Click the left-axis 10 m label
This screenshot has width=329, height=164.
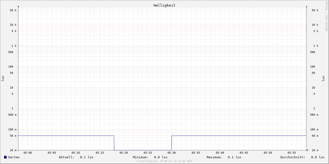[13, 150]
